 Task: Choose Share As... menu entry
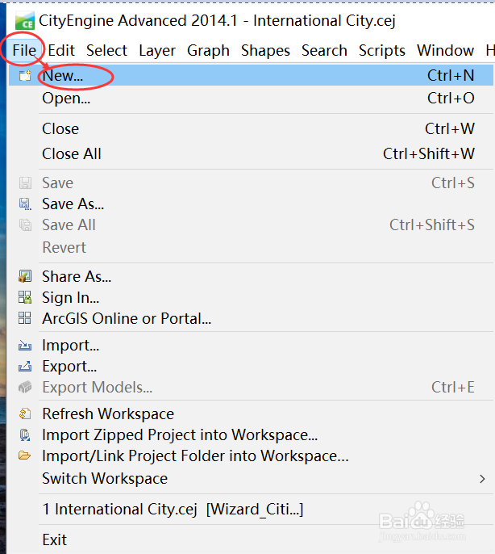251,276
